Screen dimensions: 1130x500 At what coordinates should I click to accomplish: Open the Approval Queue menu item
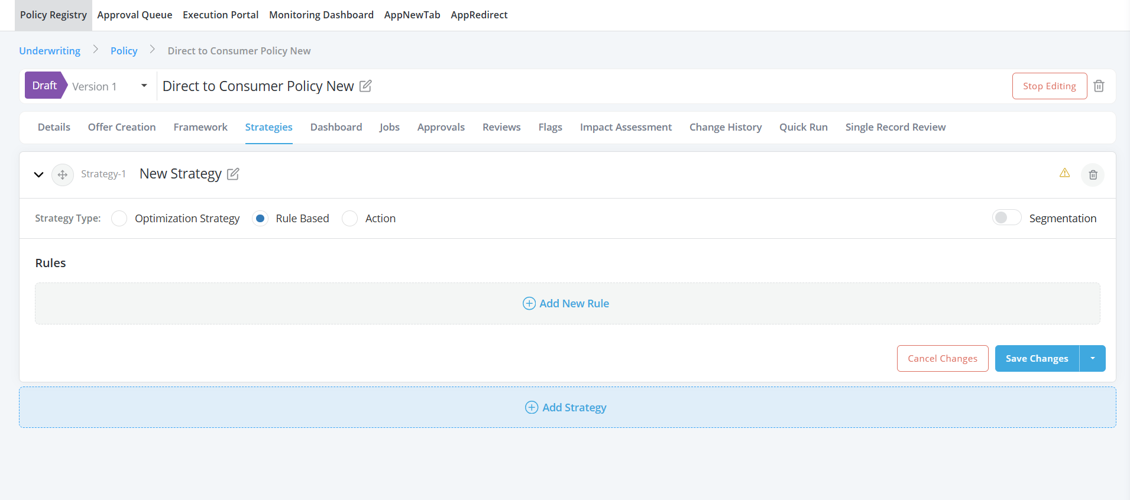135,15
